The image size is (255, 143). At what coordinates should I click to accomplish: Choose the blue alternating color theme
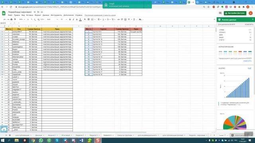click(245, 53)
